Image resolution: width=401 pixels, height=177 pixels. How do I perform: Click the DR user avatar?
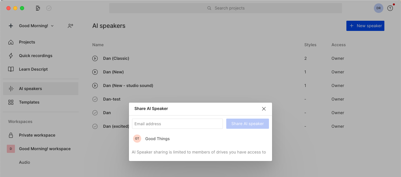click(379, 8)
